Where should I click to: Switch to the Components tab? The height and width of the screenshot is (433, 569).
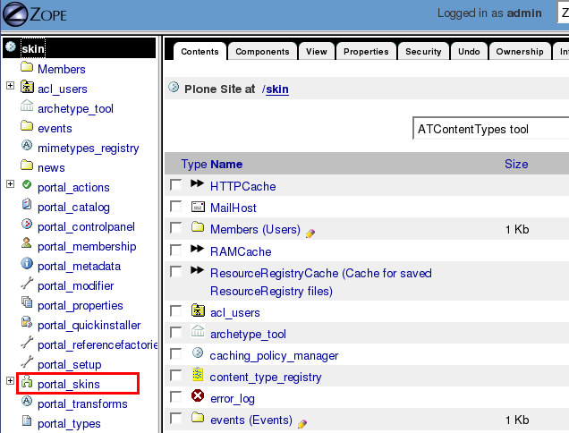pyautogui.click(x=262, y=52)
